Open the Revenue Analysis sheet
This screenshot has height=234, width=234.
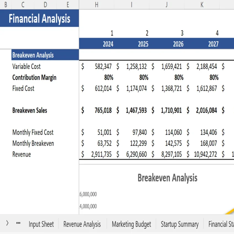tap(82, 224)
